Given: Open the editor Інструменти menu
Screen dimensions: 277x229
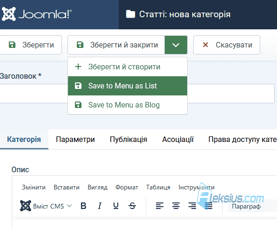Looking at the screenshot, I should pyautogui.click(x=196, y=187).
